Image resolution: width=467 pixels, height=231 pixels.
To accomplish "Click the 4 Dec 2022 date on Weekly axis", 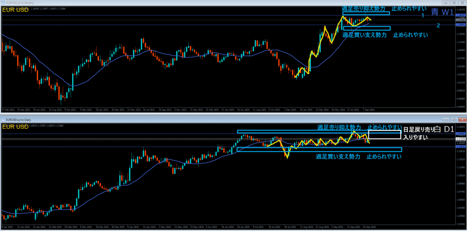I will (86, 109).
